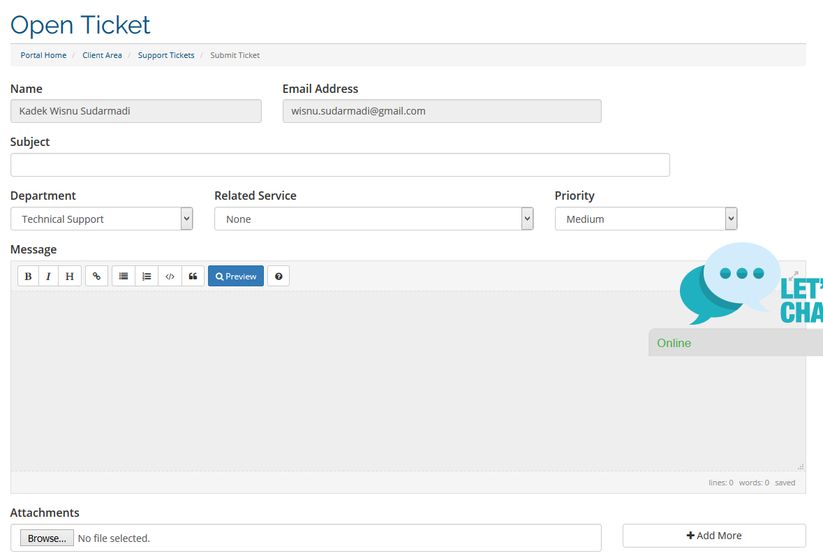Insert a hyperlink using the link icon
Image resolution: width=823 pixels, height=558 pixels.
coord(96,276)
